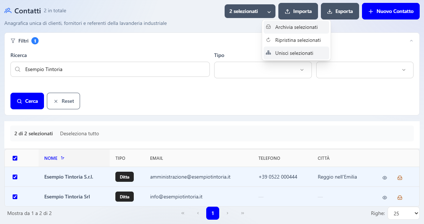The image size is (424, 224).
Task: Click the contacts people icon beside the title
Action: click(8, 11)
